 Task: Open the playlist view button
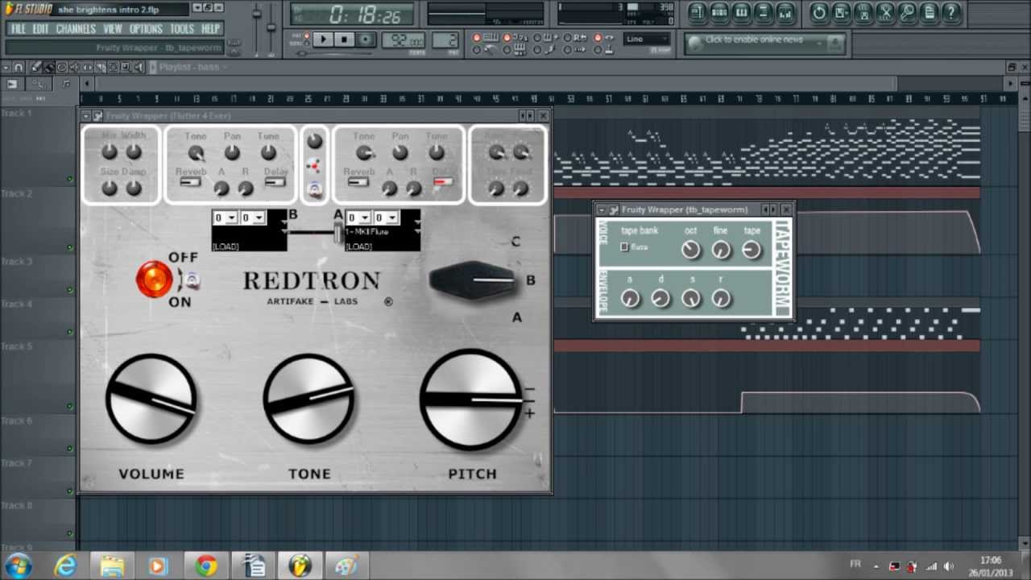[x=698, y=12]
